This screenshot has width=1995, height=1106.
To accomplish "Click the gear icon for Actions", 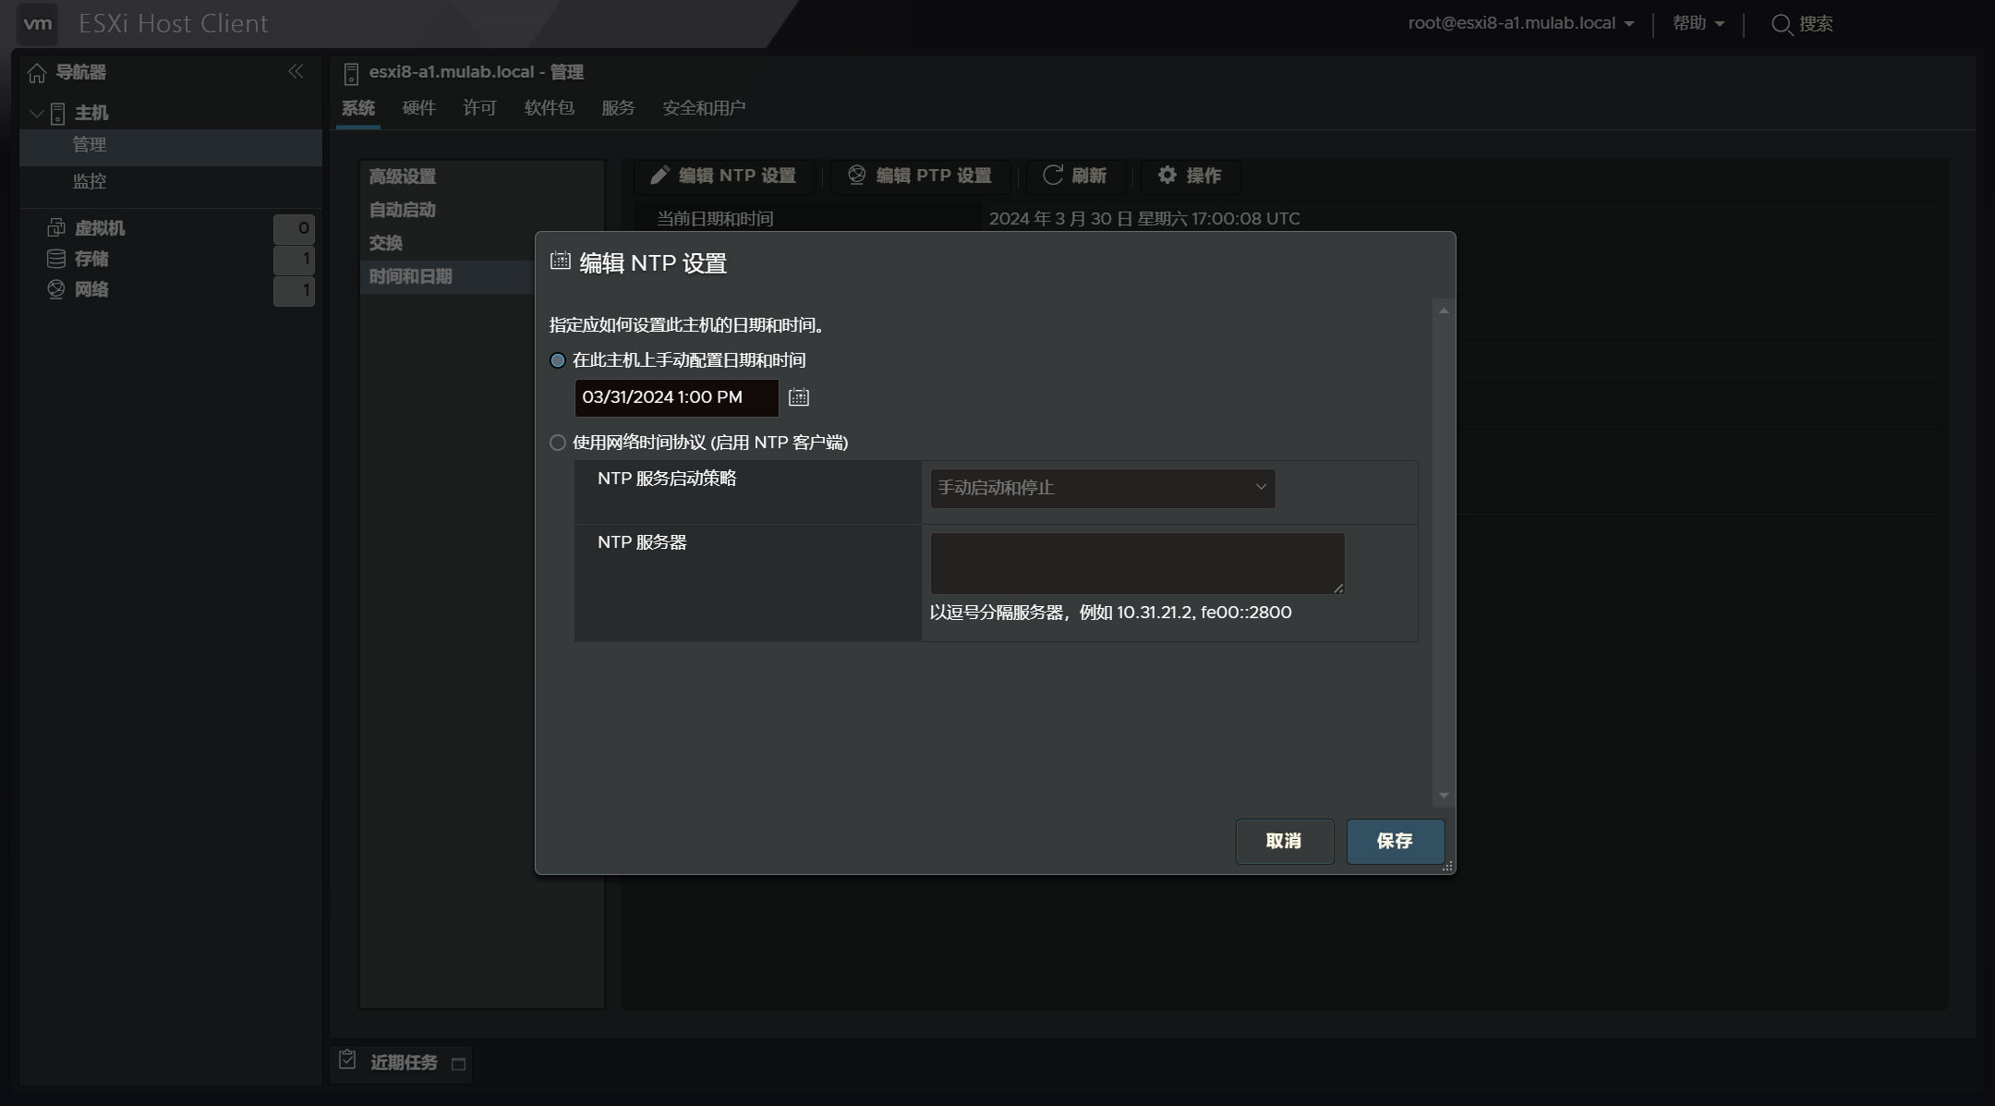I will [x=1167, y=175].
